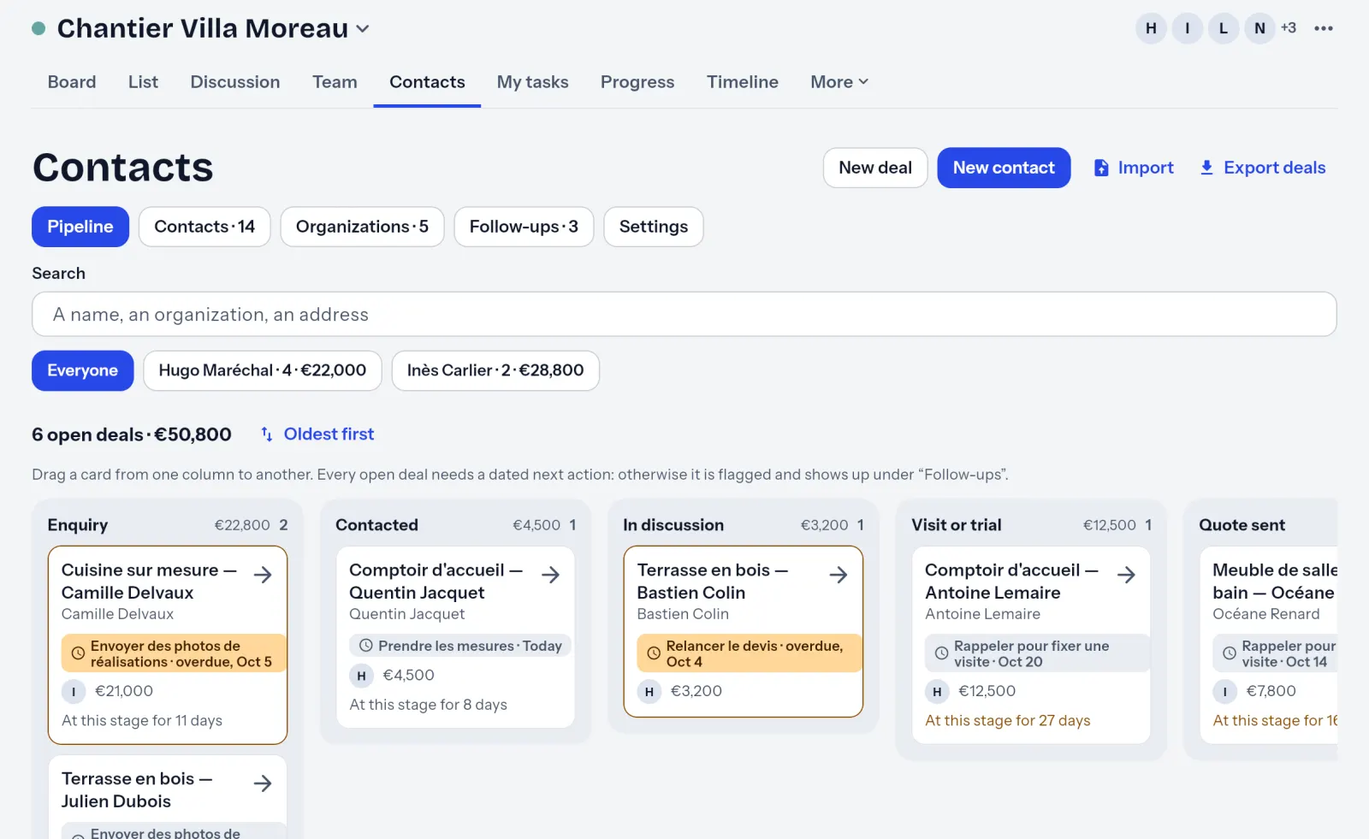Click the overdue Envoyer des photos Oct 5 action
1369x839 pixels.
tap(174, 653)
